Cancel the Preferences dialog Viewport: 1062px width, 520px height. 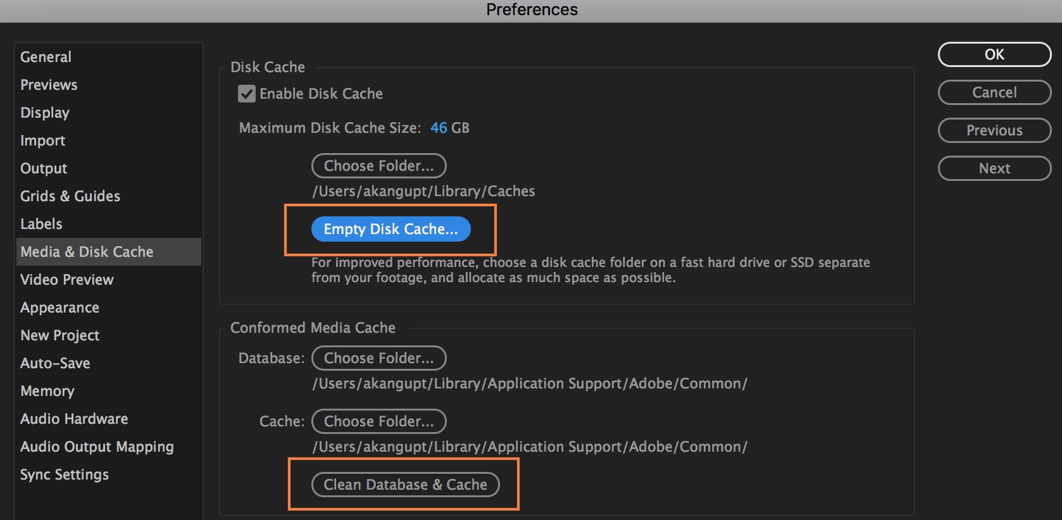click(994, 92)
